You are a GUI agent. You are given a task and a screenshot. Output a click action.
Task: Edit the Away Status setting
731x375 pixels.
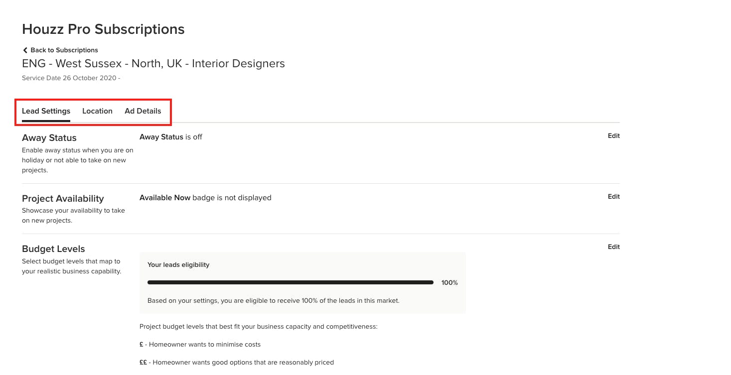point(613,136)
